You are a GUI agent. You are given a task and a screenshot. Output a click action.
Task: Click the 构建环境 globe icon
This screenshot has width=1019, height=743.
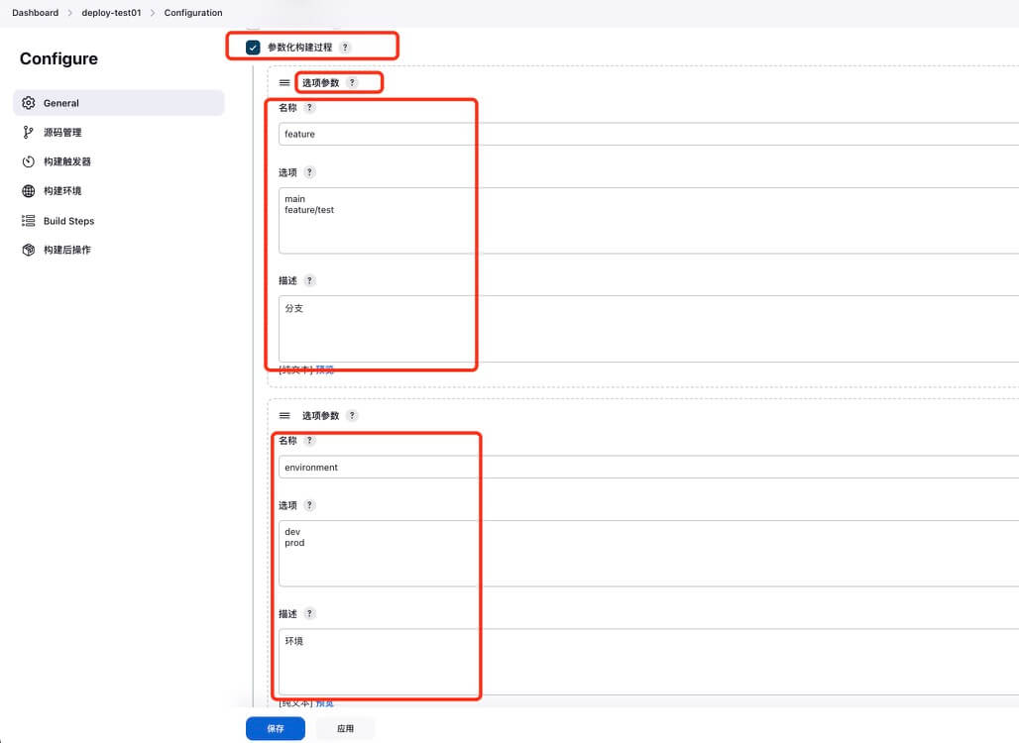click(29, 191)
